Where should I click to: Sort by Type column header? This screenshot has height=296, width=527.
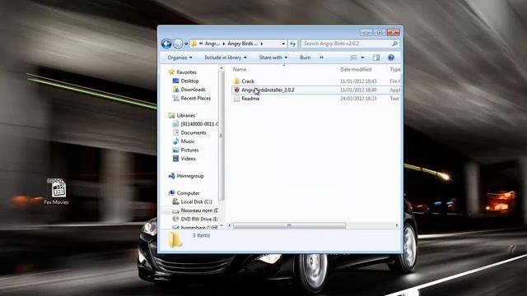pyautogui.click(x=395, y=69)
